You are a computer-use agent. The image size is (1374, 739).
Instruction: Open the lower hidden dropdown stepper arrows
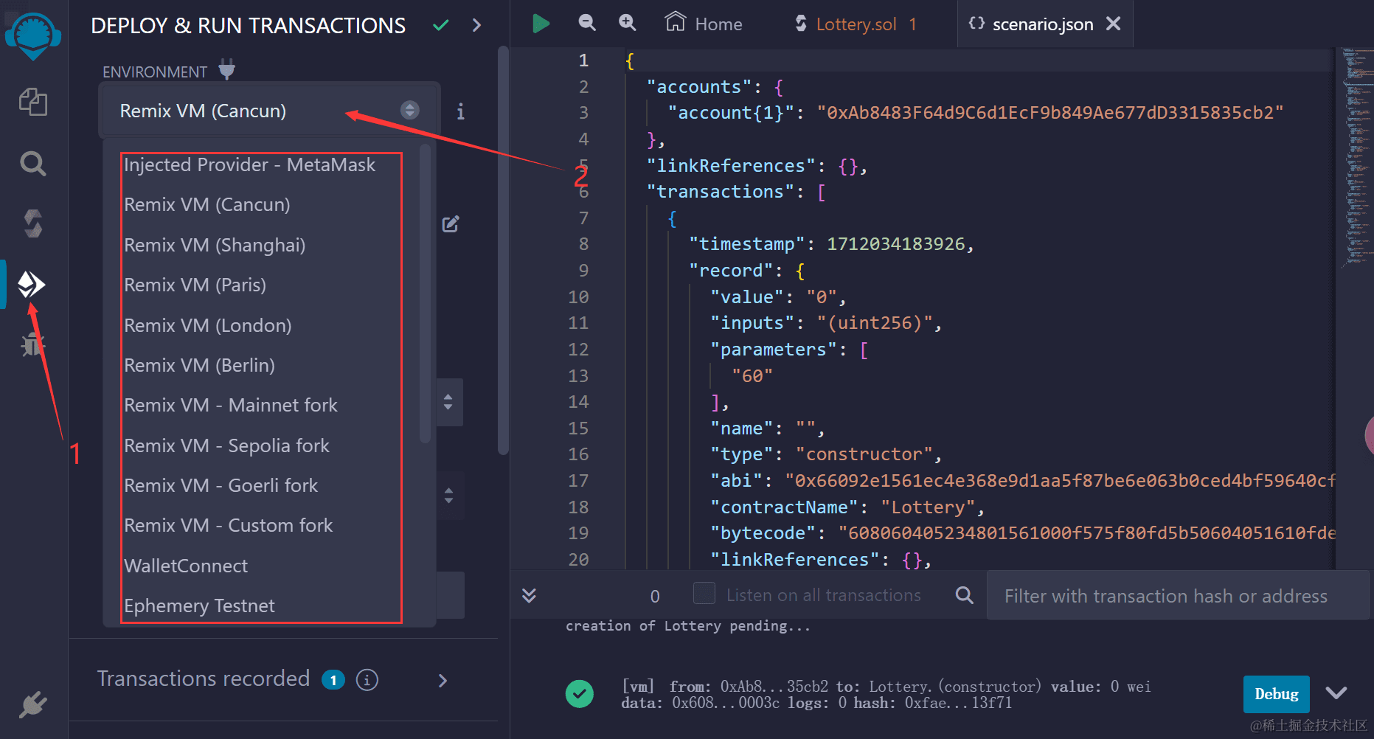pyautogui.click(x=448, y=495)
